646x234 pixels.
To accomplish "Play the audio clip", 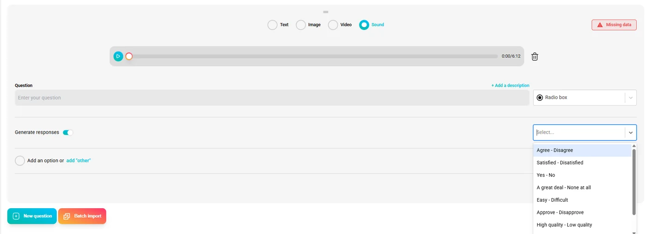I will click(119, 56).
